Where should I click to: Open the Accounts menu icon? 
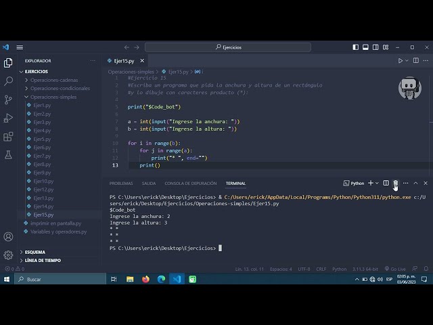point(8,236)
